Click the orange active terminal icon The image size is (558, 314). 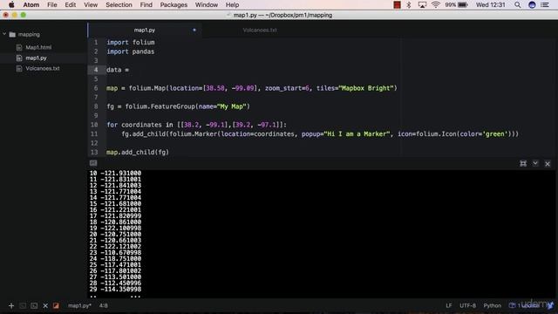click(56, 305)
